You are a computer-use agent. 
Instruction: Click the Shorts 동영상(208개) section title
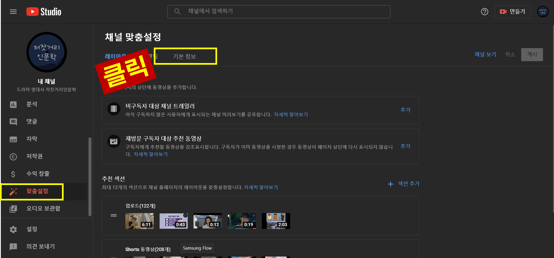pos(148,249)
